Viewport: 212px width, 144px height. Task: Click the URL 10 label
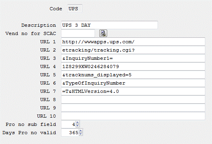(46, 116)
